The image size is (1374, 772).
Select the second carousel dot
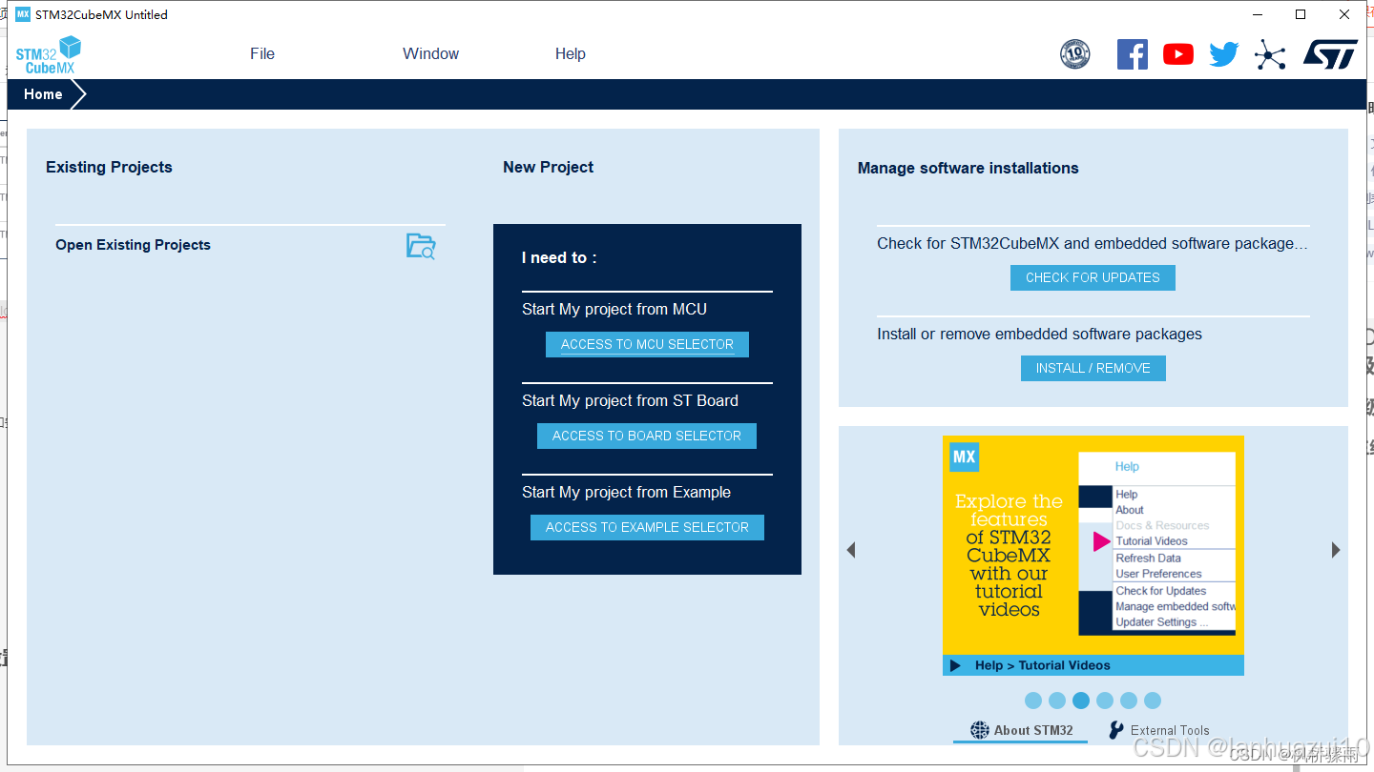1057,701
